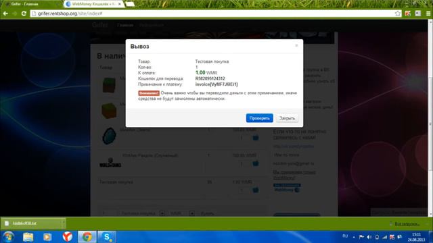The image size is (433, 243).
Task: Click the Главная nav item on page
Action: tap(125, 25)
